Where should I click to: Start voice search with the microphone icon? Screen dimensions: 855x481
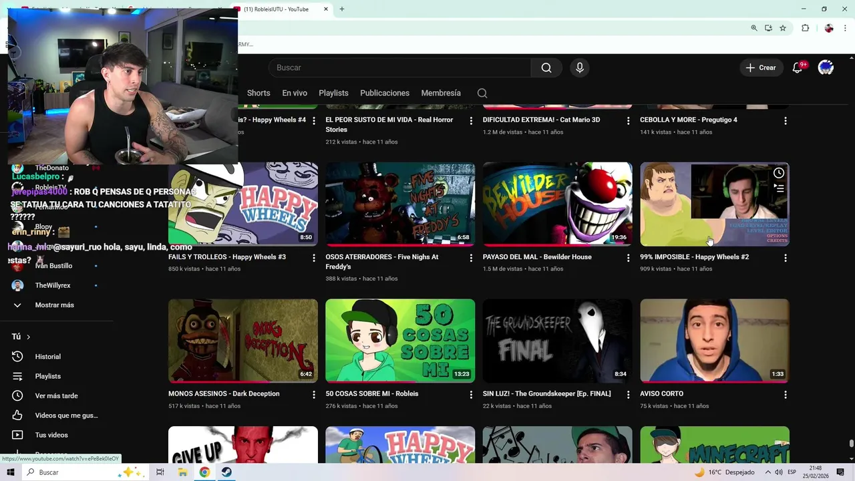point(580,67)
